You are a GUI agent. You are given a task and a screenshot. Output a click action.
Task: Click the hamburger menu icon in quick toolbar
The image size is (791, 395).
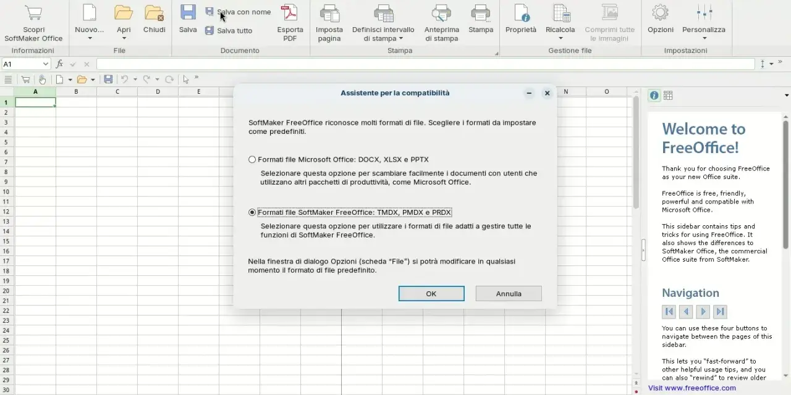click(8, 79)
